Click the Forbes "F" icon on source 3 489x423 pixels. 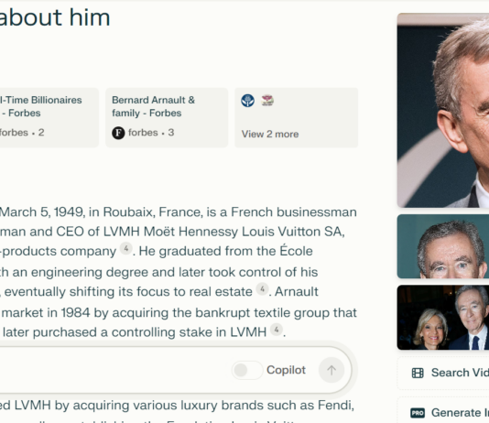(x=118, y=133)
